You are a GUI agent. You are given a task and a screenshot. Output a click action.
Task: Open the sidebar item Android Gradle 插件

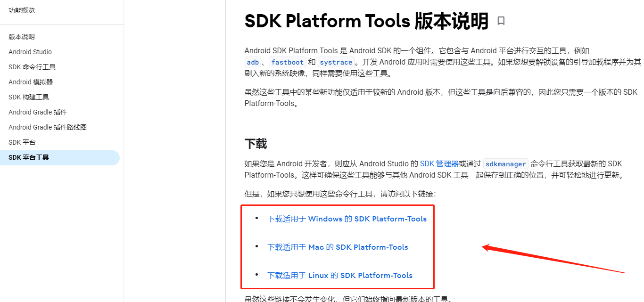(x=38, y=112)
